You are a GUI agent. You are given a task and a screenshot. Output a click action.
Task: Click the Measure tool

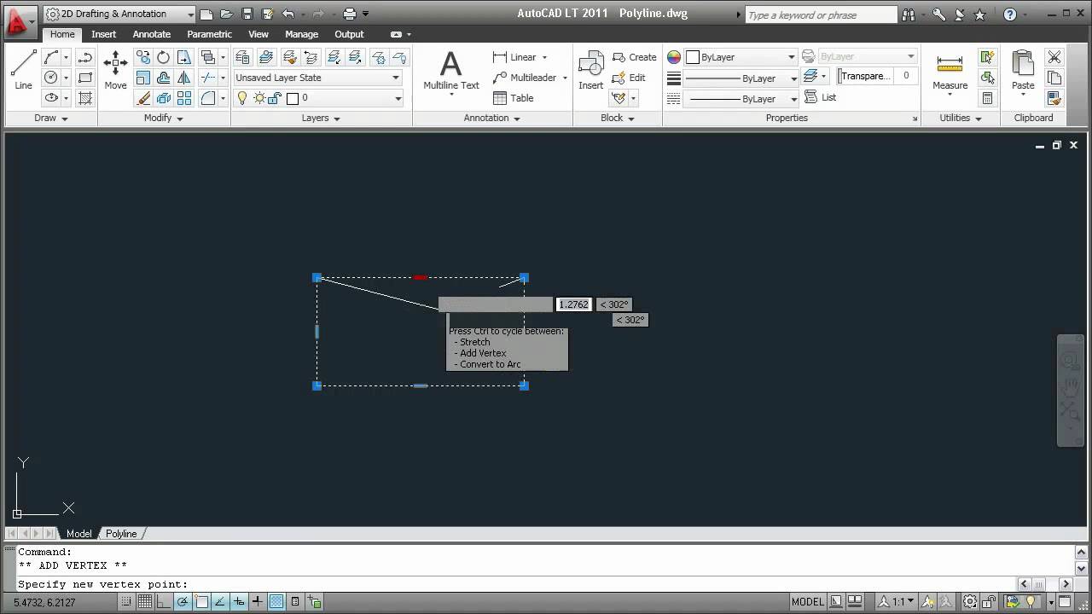click(950, 72)
